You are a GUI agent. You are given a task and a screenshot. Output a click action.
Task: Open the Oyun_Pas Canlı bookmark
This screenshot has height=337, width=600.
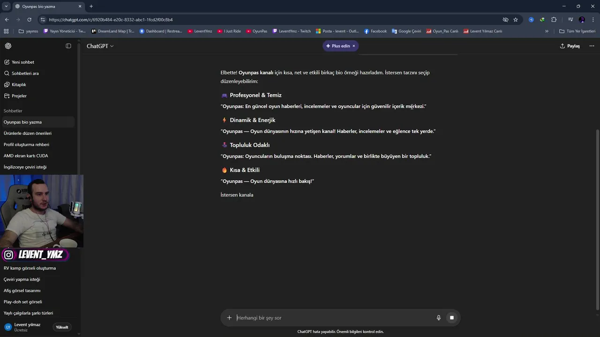(442, 31)
